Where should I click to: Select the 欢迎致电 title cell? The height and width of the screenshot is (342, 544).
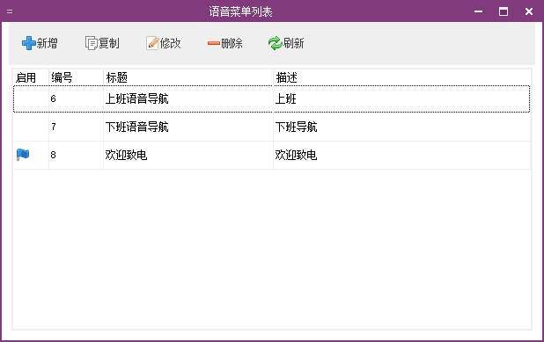(x=188, y=155)
